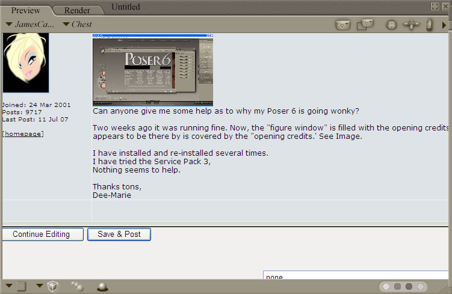
Task: Click 'Nothing seems to help.' text
Action: tap(137, 170)
